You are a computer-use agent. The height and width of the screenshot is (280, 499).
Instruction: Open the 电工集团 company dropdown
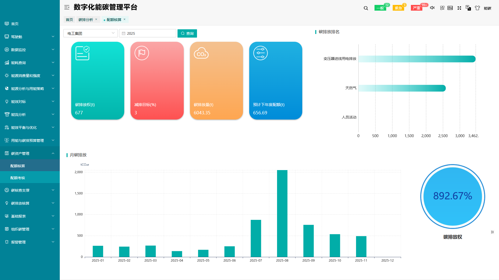(90, 33)
